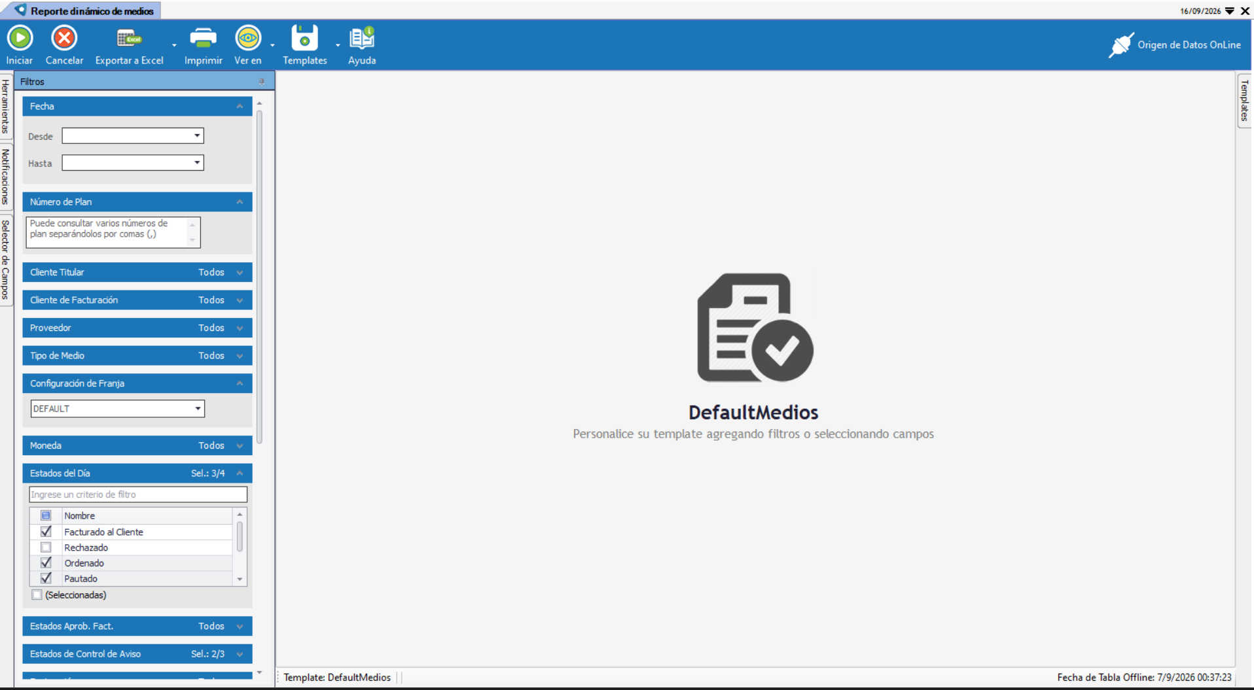1254x690 pixels.
Task: Open the right-side Templates tab
Action: coord(1244,101)
